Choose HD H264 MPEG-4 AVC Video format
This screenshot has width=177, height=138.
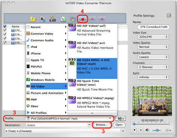[x=93, y=68]
